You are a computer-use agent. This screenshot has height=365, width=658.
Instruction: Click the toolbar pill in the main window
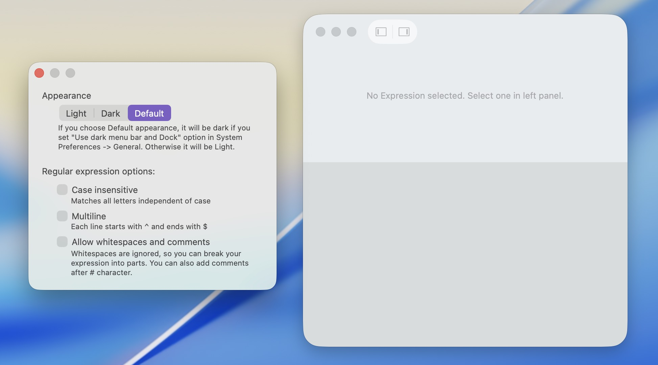coord(392,32)
